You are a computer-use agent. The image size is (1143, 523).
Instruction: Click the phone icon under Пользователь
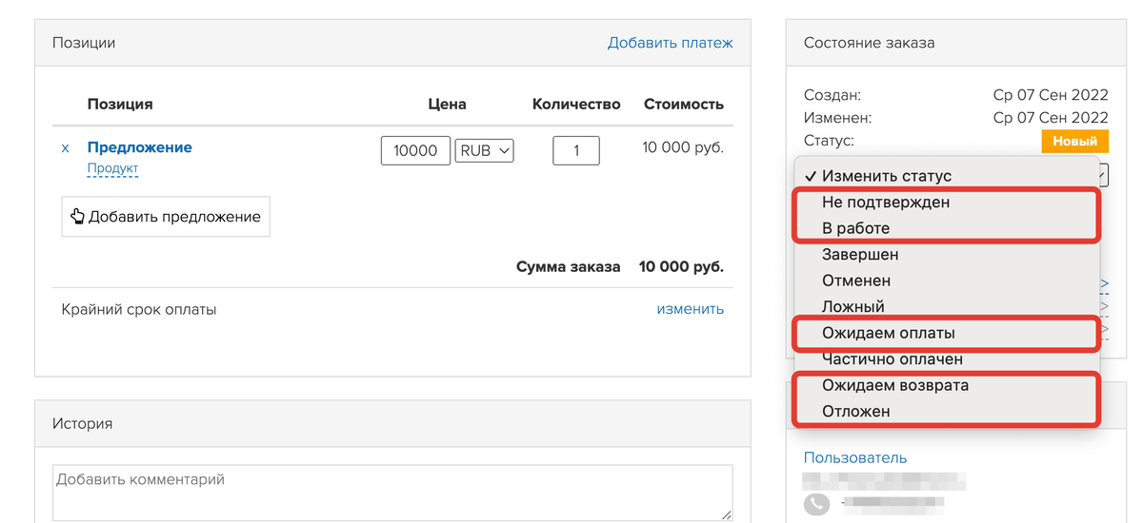click(x=816, y=504)
